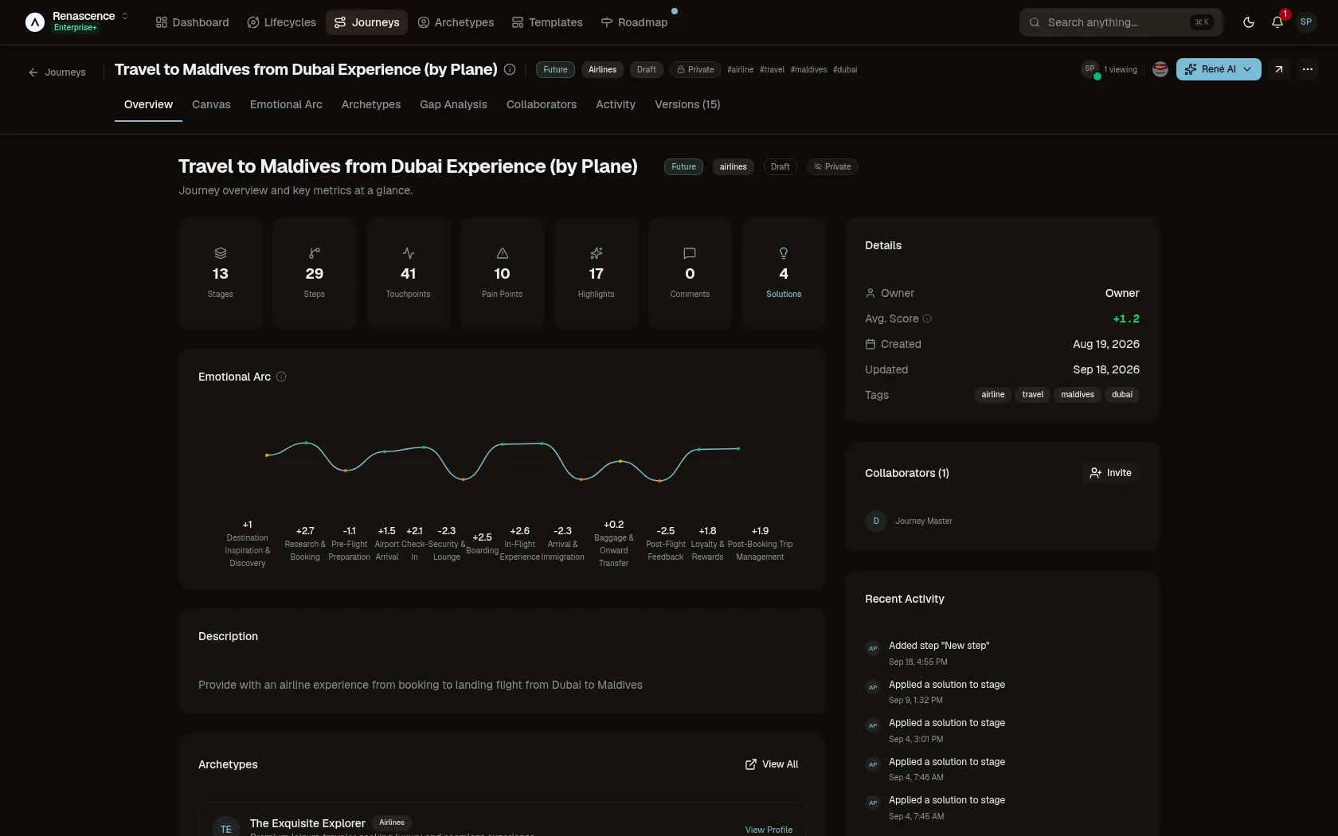Open the Activity tab

point(616,104)
